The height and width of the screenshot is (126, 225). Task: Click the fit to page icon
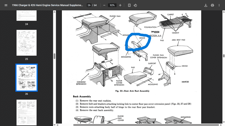pyautogui.click(x=129, y=5)
